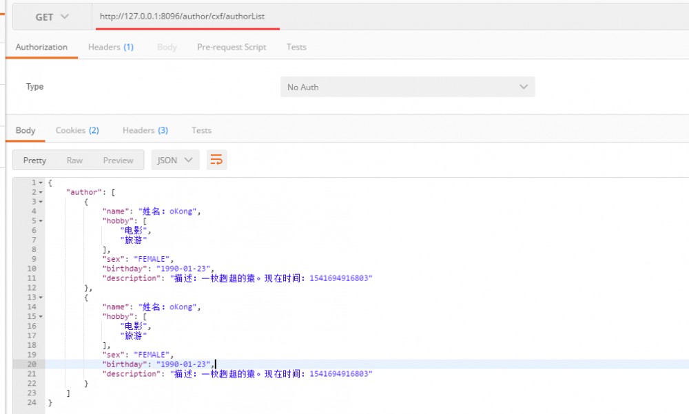Select the request Body tab
Screen dimensions: 689x414
click(x=167, y=48)
